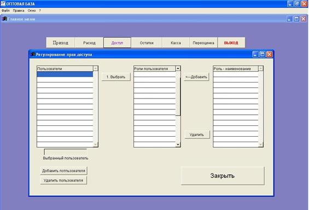
Task: Click Удалить пользователя button
Action: (63, 180)
